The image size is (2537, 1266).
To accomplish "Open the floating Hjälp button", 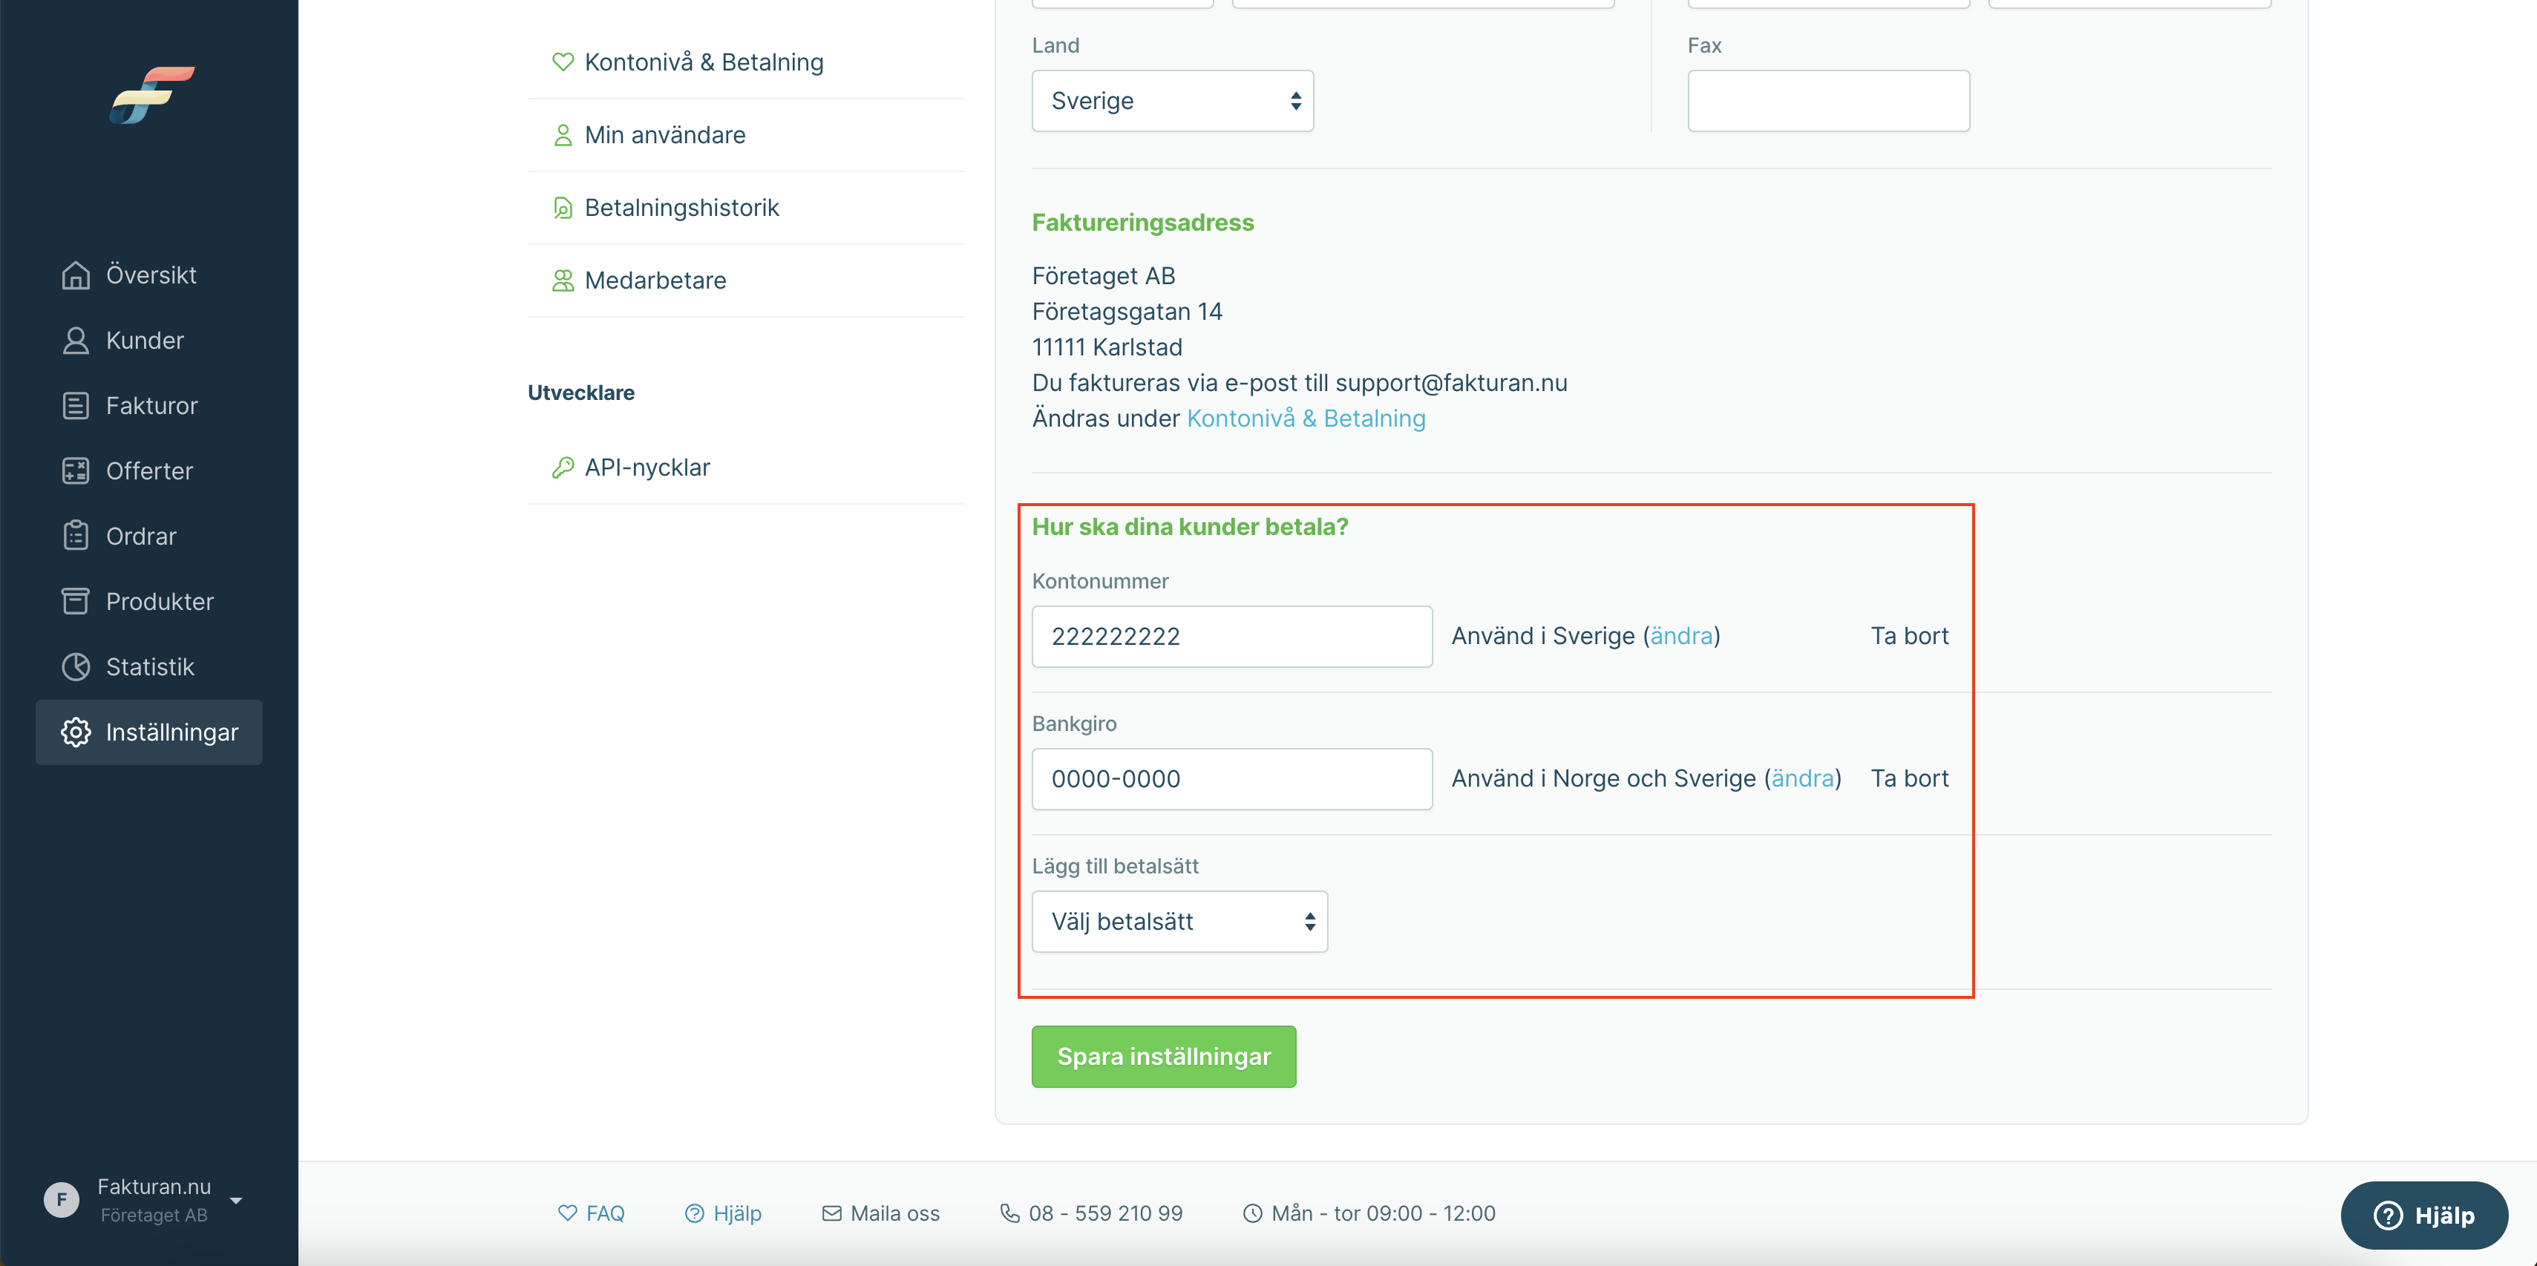I will point(2423,1216).
